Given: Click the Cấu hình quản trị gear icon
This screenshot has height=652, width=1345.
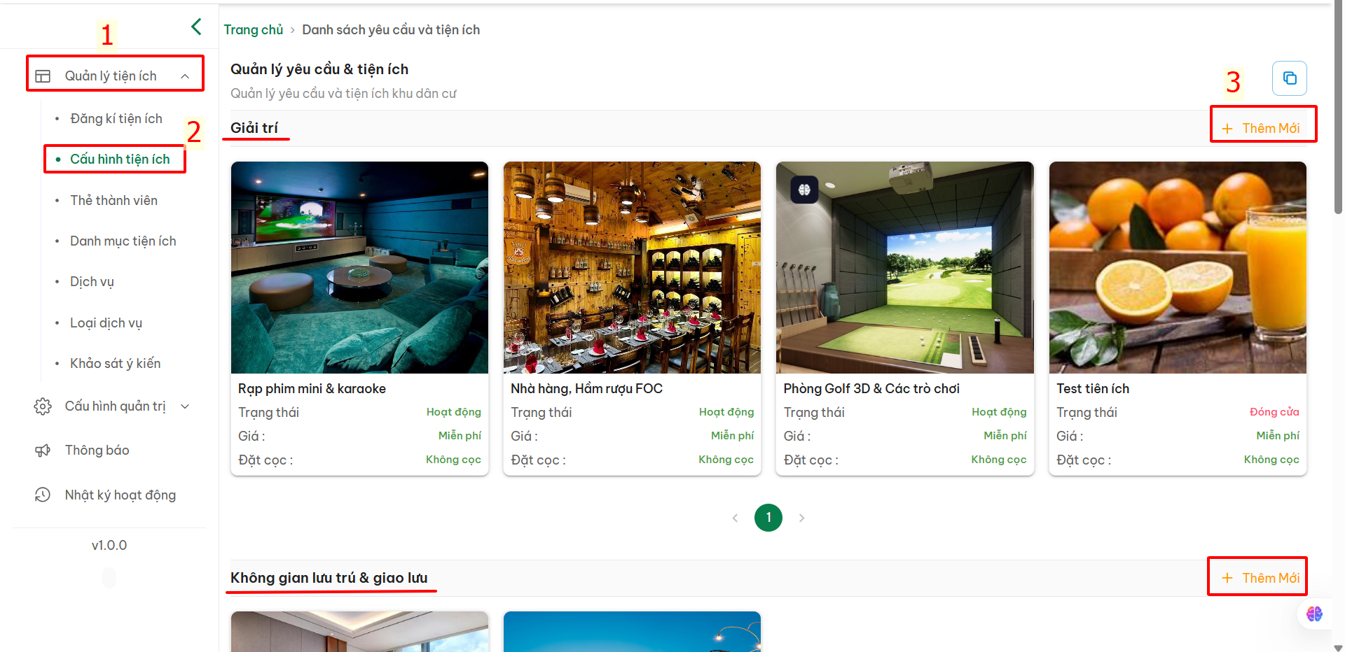Looking at the screenshot, I should (x=43, y=406).
